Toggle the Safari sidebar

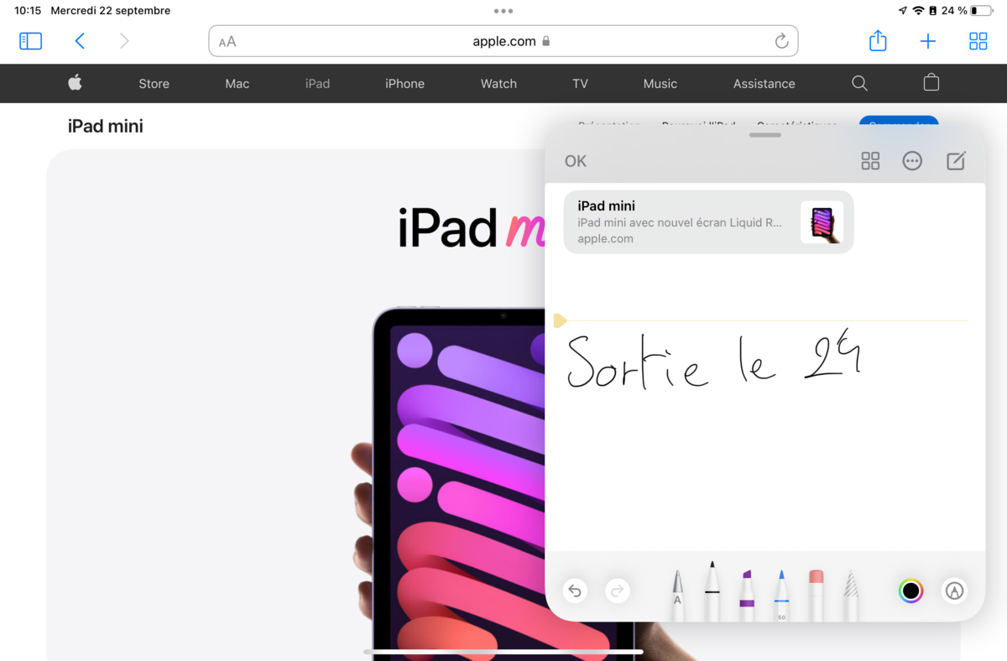(30, 41)
